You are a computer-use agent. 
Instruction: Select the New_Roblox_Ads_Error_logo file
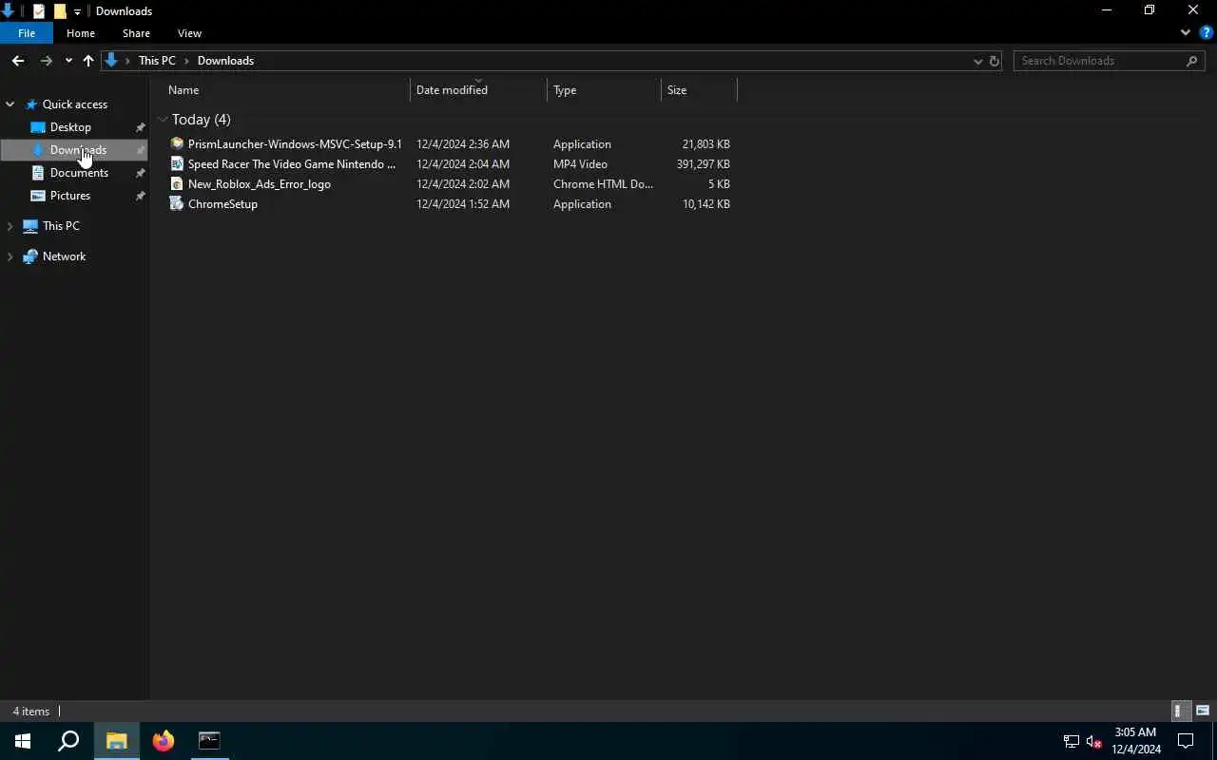coord(260,184)
